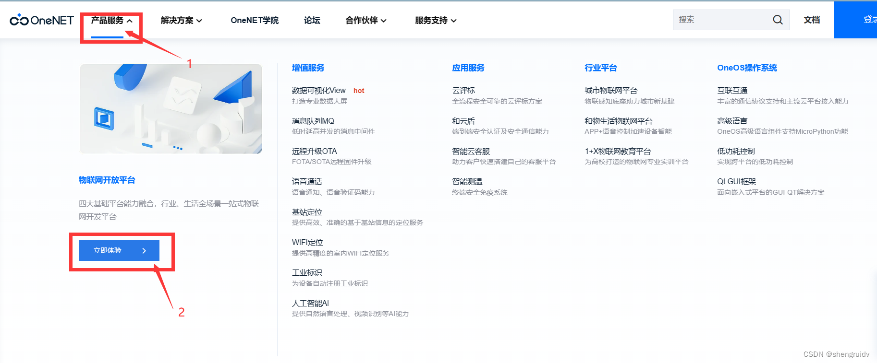The width and height of the screenshot is (877, 363).
Task: Open the 合作伙伴 menu
Action: (362, 20)
